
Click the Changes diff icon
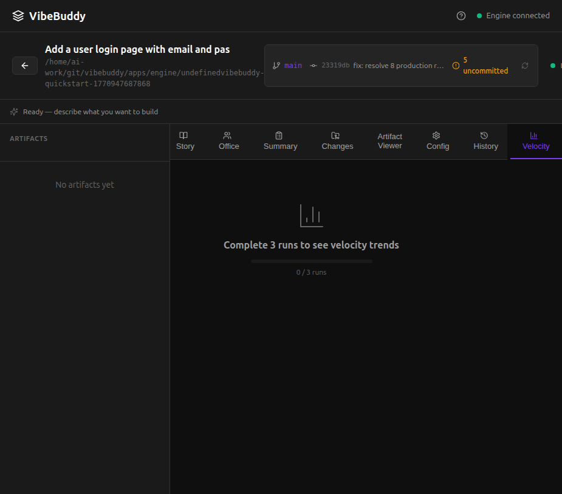(x=337, y=136)
